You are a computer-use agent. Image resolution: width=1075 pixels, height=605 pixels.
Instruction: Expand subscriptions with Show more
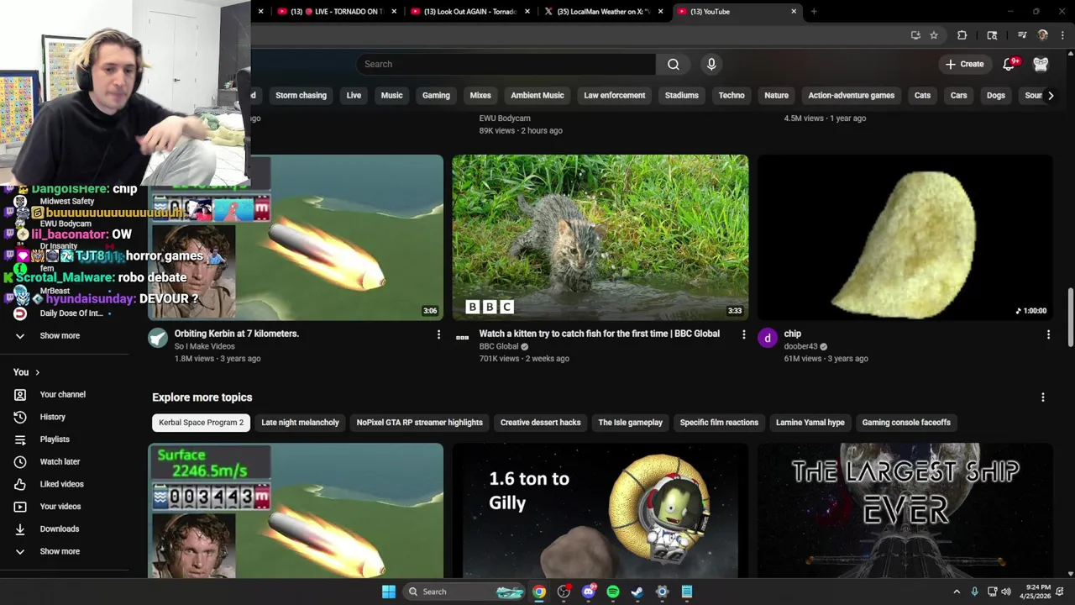(x=60, y=335)
